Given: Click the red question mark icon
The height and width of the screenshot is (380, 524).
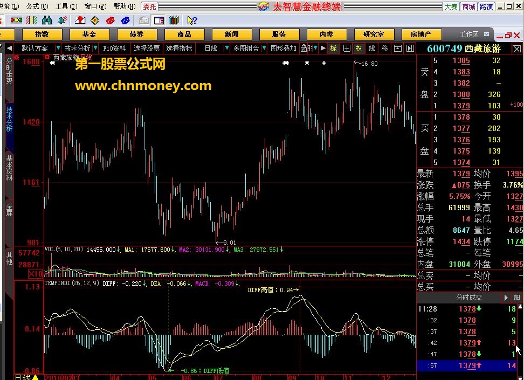Looking at the screenshot, I should point(80,20).
